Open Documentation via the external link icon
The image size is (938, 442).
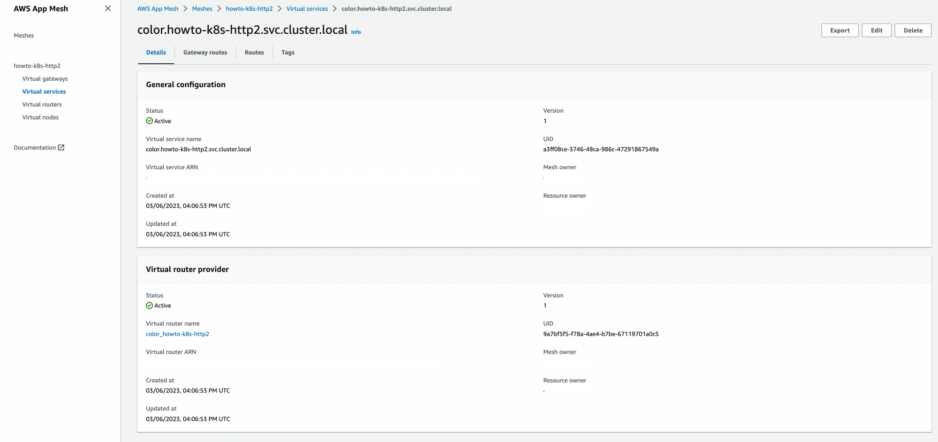click(61, 147)
